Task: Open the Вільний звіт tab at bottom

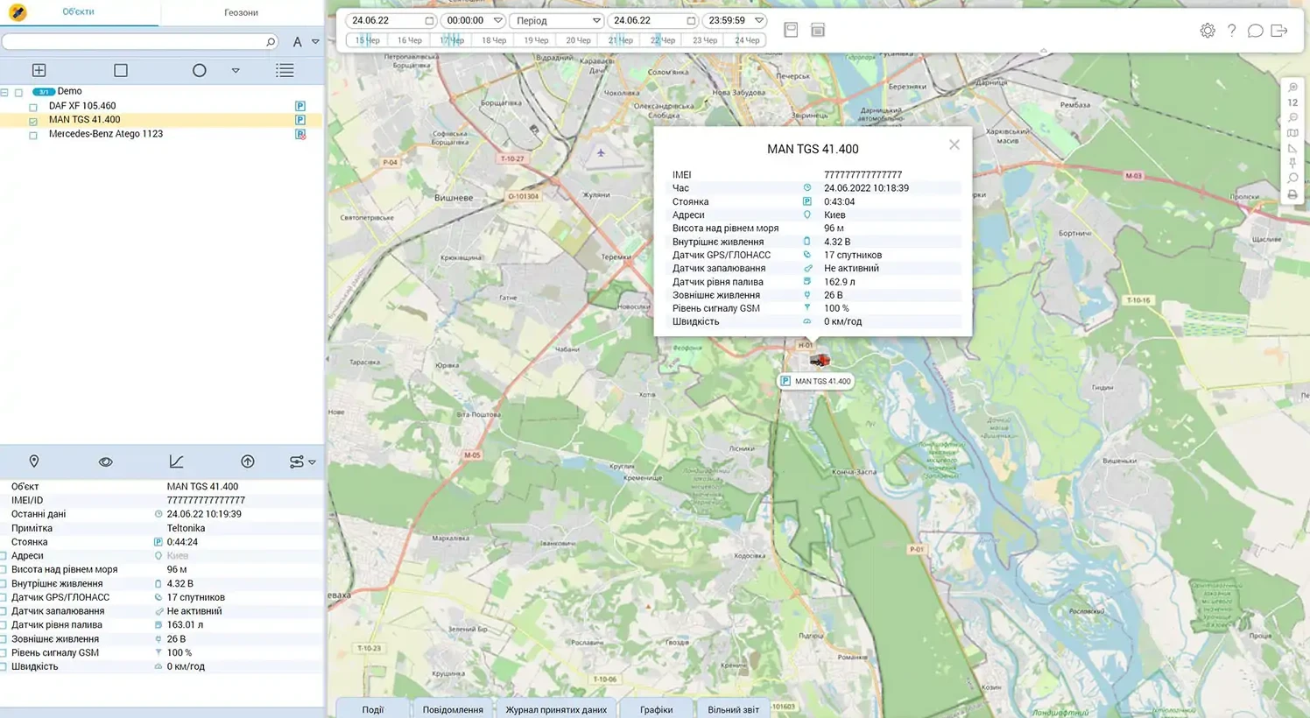Action: [x=734, y=709]
